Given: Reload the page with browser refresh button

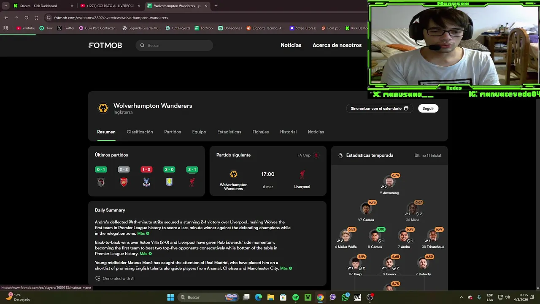Looking at the screenshot, I should pos(26,18).
